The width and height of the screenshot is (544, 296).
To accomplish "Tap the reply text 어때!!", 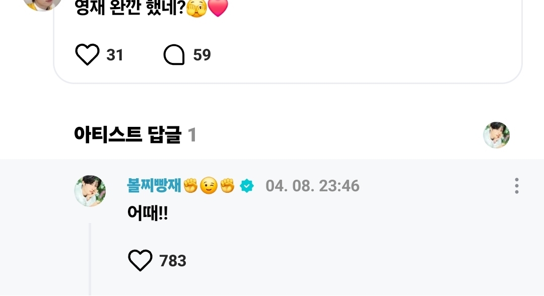I will (148, 212).
